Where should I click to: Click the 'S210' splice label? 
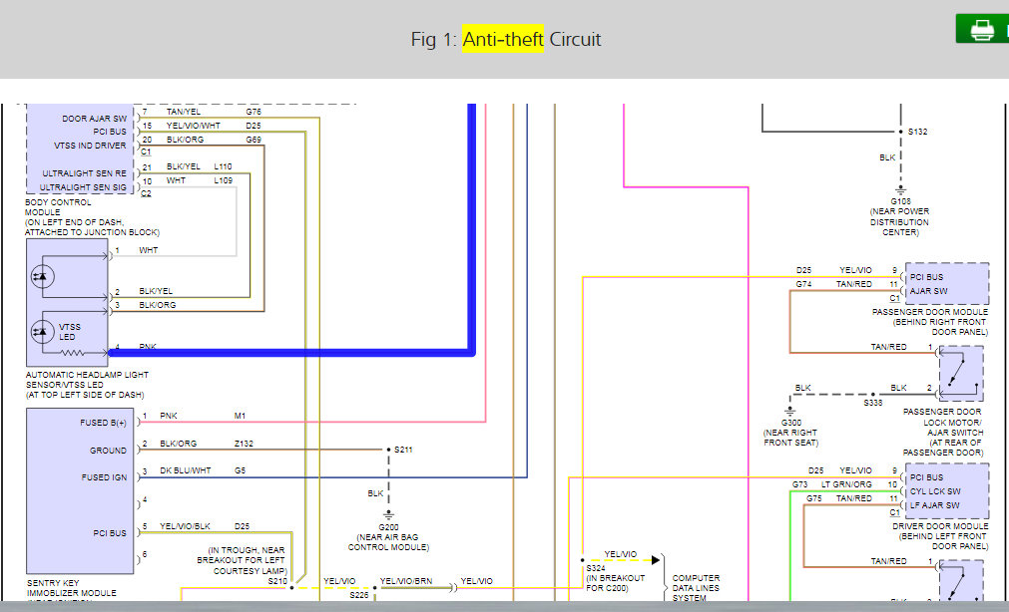pos(278,580)
